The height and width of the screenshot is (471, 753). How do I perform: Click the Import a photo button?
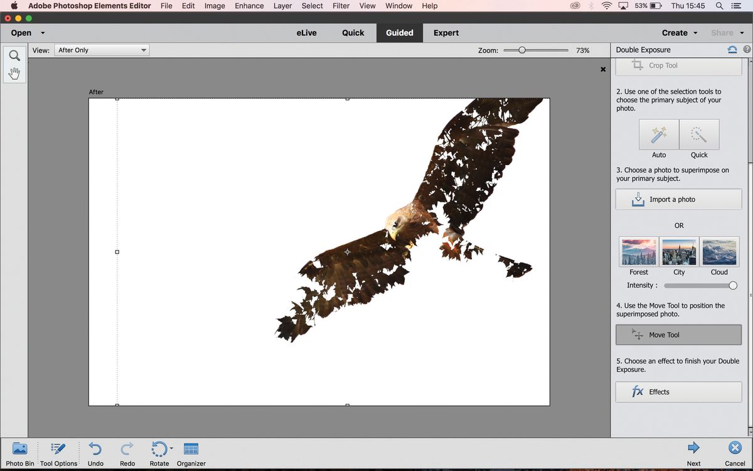pos(678,199)
